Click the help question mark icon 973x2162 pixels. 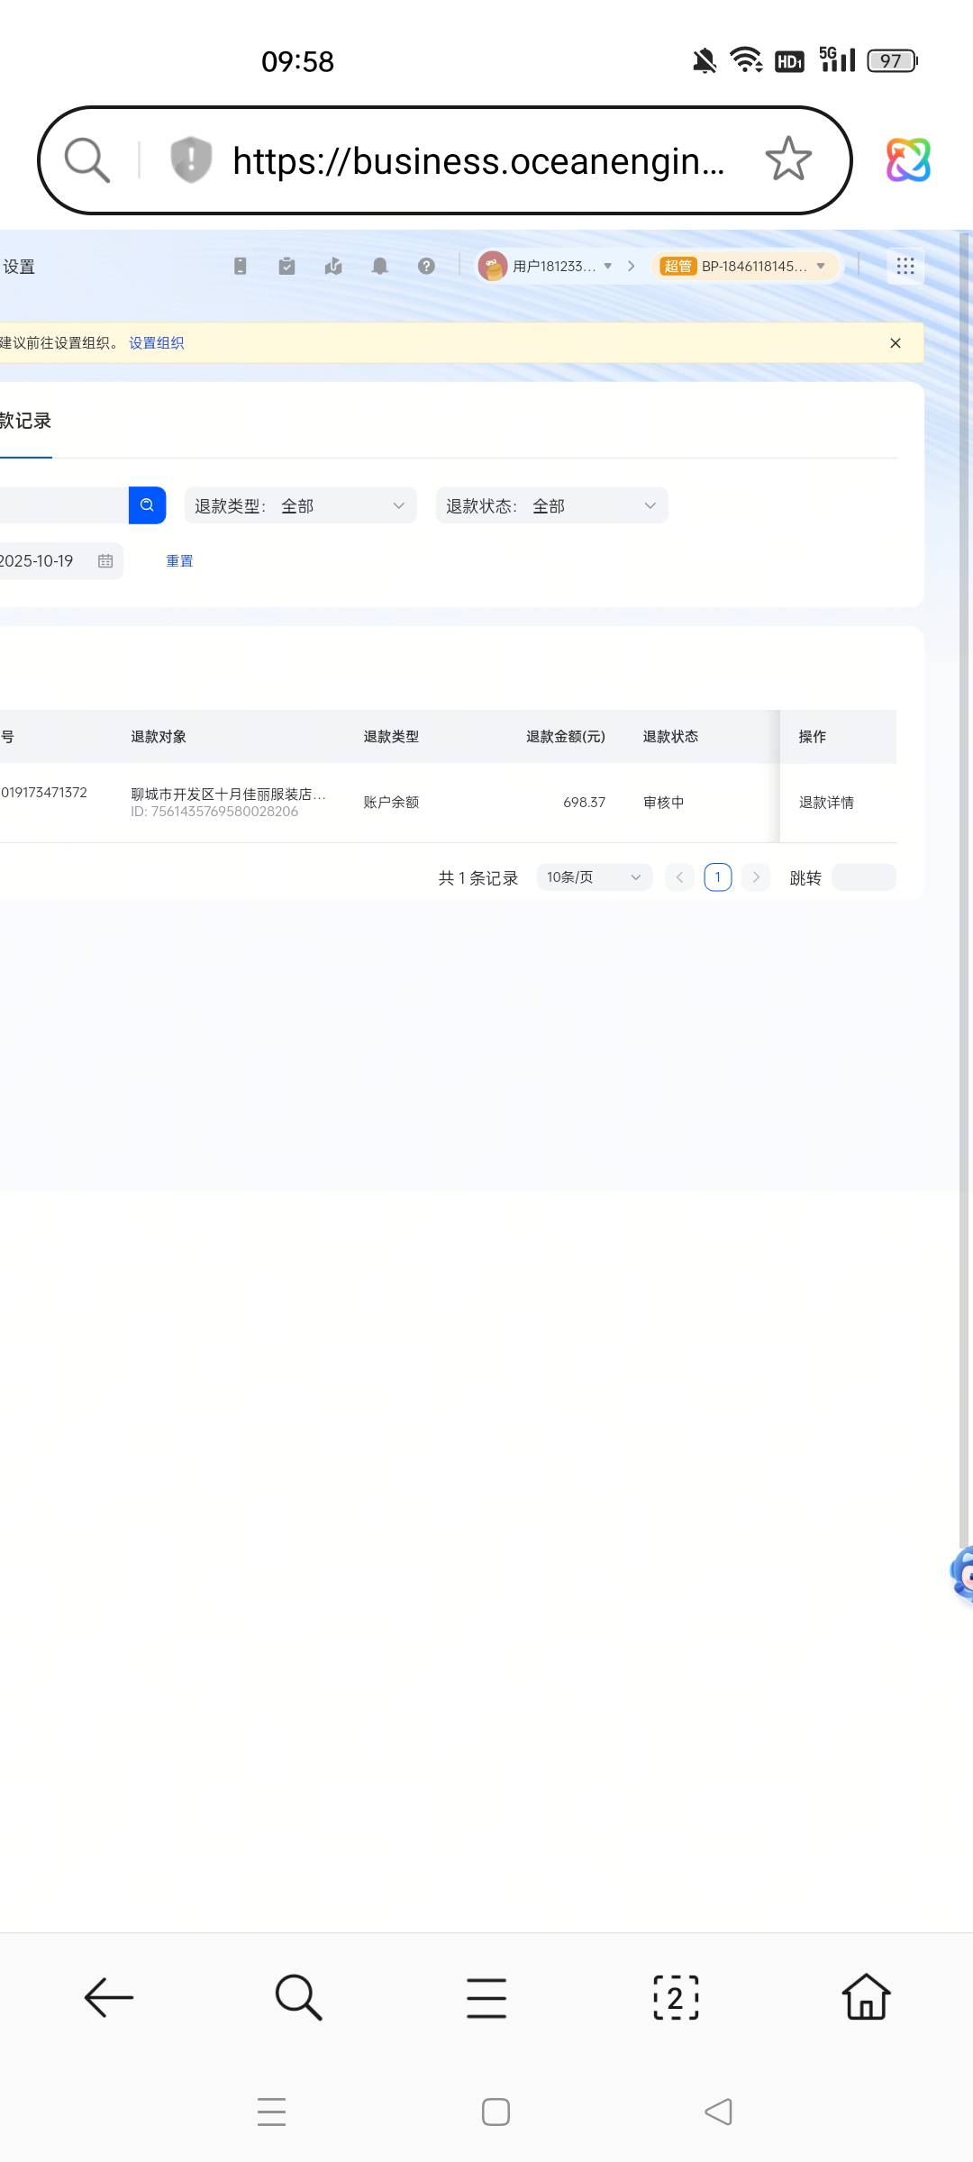pyautogui.click(x=426, y=266)
